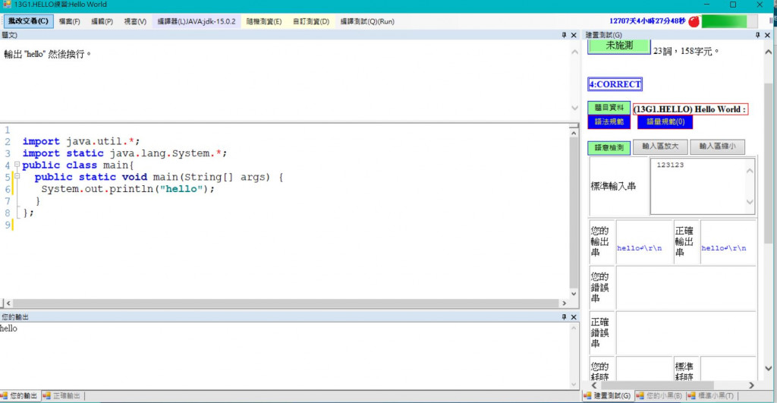This screenshot has height=403, width=777.
Task: Click scroll-down arrow of 建置測試 panel
Action: coord(768,368)
